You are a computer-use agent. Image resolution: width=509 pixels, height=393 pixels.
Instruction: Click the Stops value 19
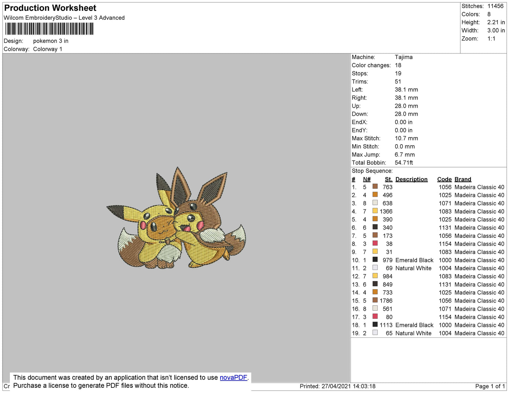coord(398,74)
